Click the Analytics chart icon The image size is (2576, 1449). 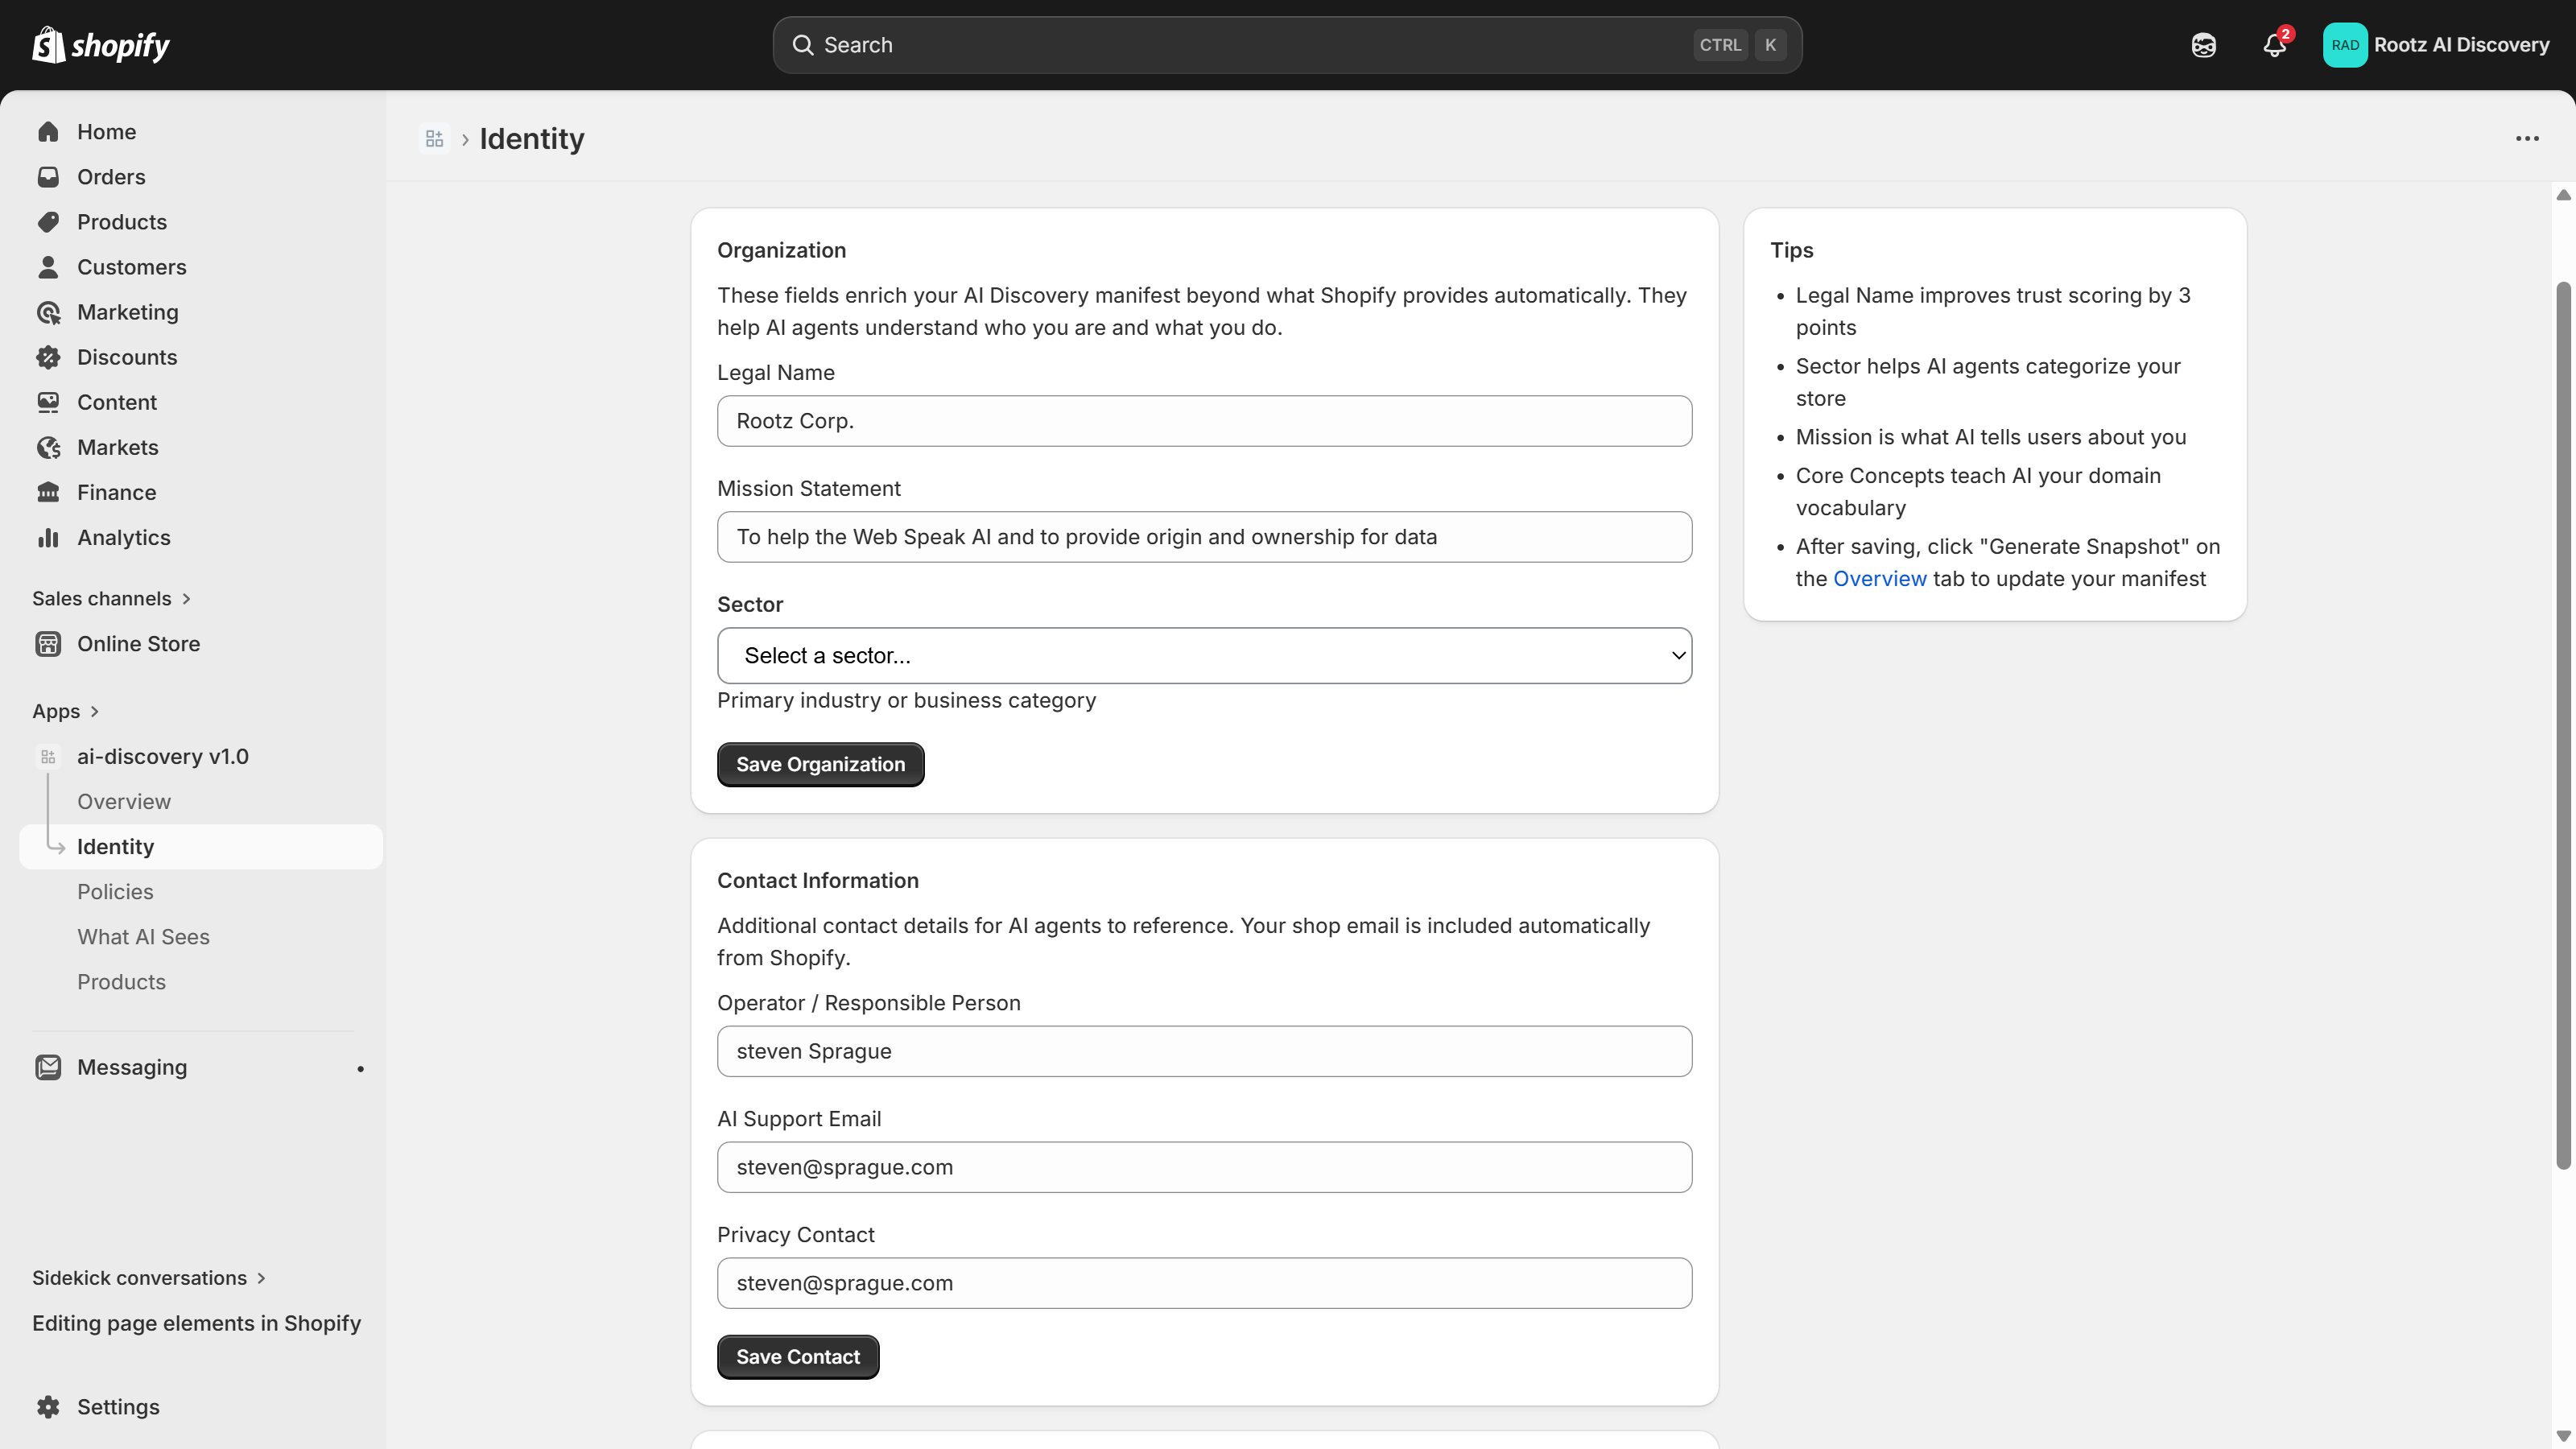tap(48, 538)
